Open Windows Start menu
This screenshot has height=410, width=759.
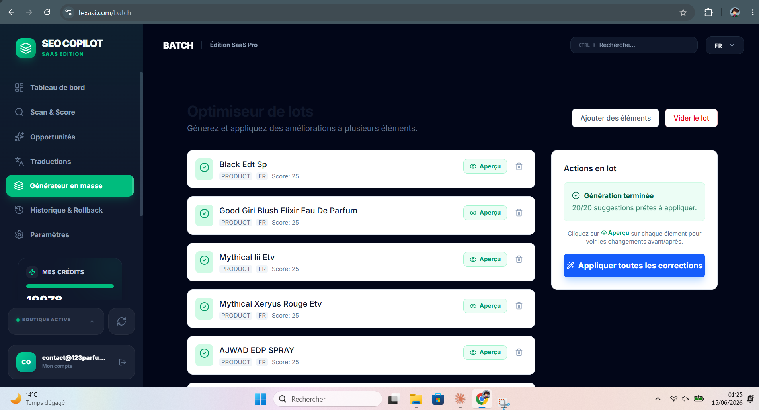tap(260, 399)
